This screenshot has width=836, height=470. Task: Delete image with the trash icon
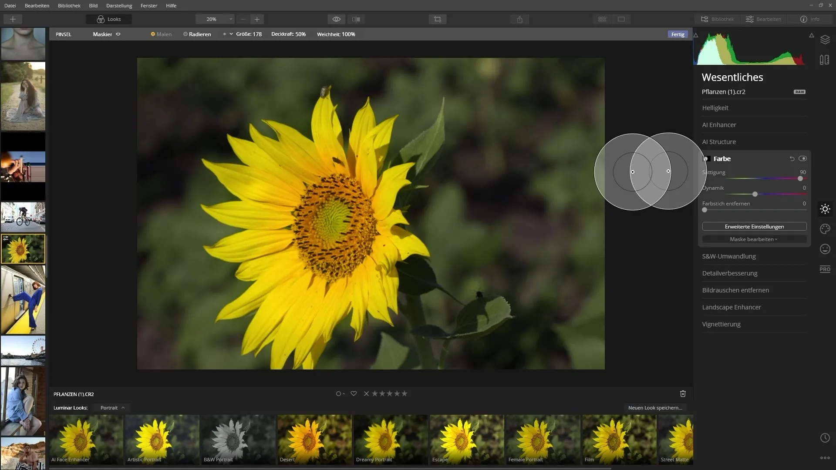(x=683, y=394)
